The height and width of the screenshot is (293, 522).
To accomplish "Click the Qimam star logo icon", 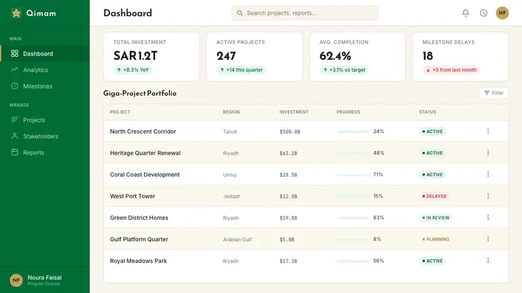I will pos(16,13).
